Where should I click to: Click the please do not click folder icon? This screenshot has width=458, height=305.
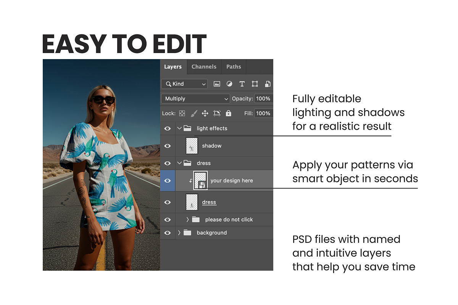click(196, 219)
